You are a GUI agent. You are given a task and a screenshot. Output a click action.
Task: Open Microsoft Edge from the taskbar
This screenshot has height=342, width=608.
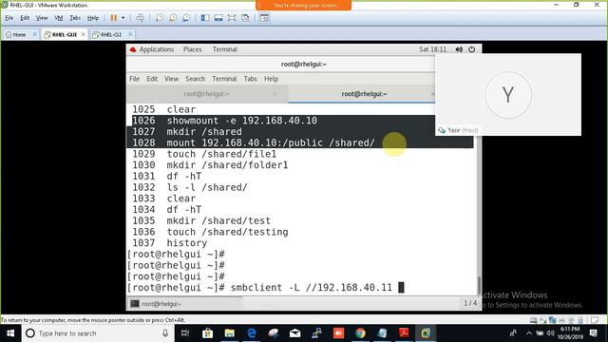251,333
